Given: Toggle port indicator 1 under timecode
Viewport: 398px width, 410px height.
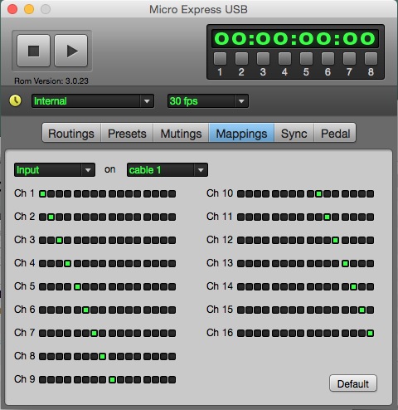Looking at the screenshot, I should click(x=220, y=58).
